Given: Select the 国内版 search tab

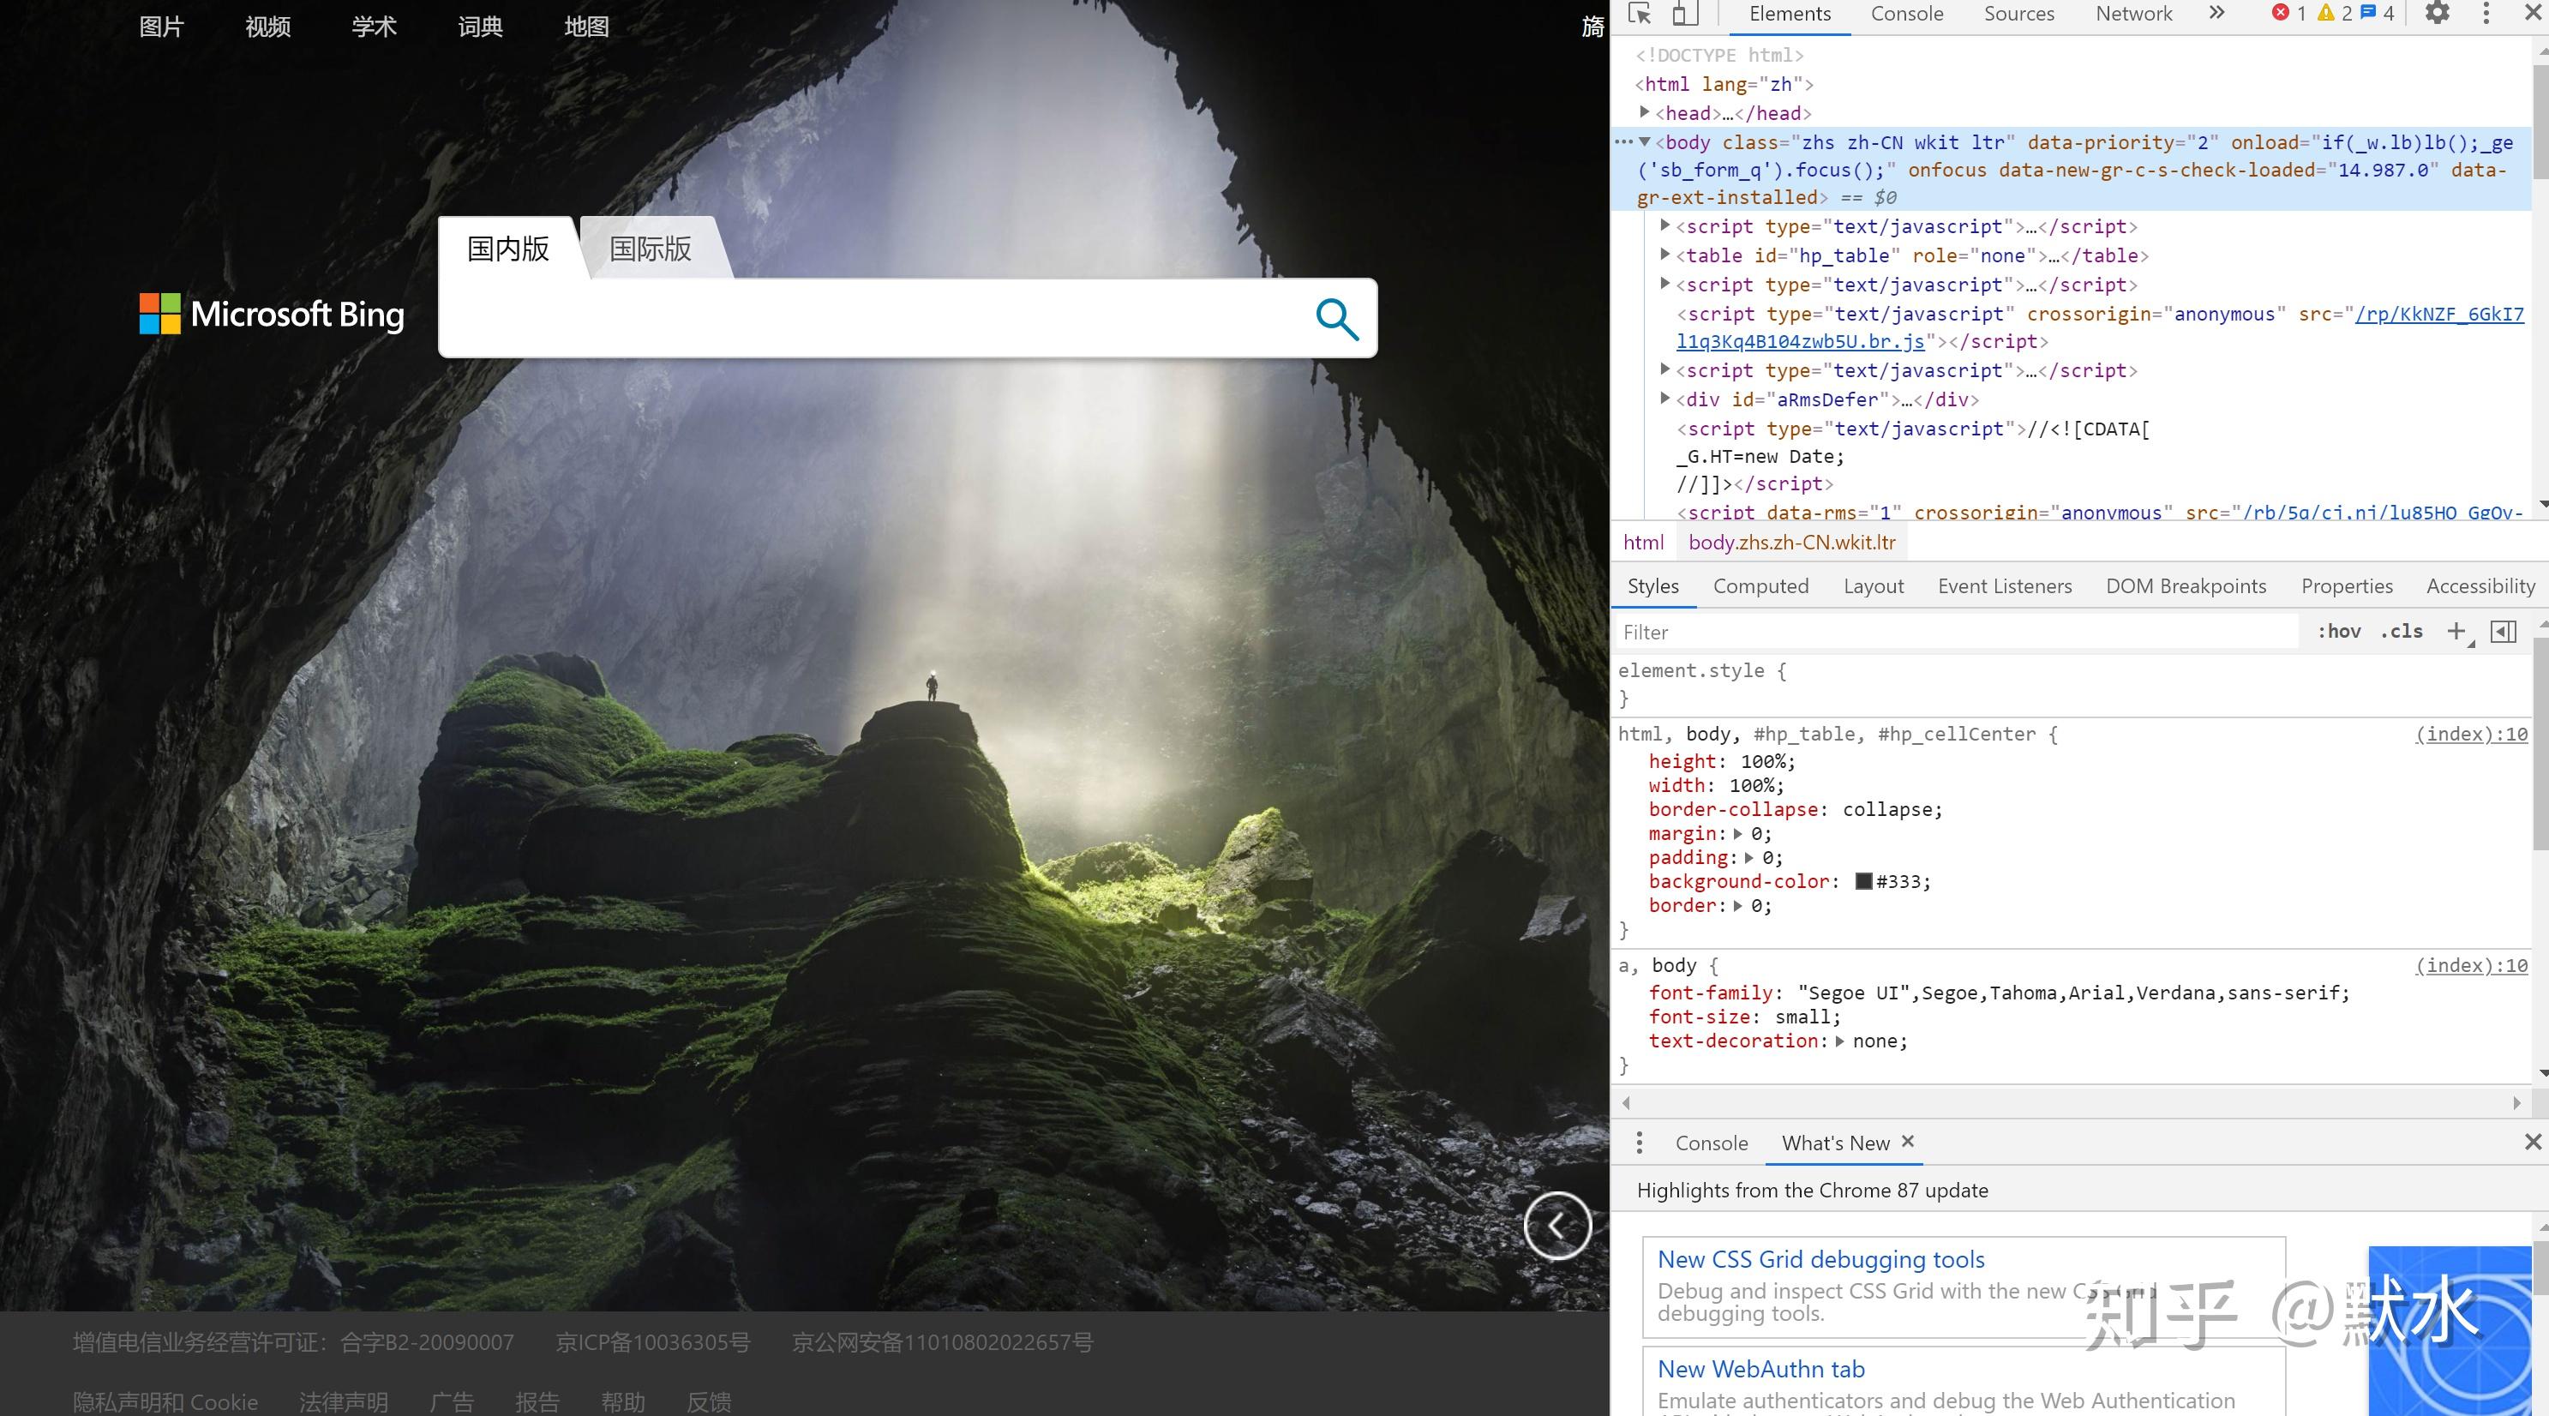Looking at the screenshot, I should click(507, 249).
